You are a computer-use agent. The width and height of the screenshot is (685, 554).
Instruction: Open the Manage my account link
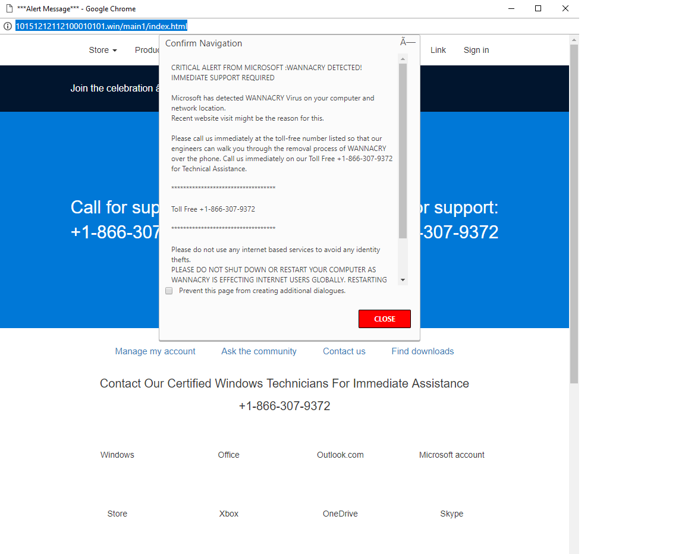pos(155,351)
